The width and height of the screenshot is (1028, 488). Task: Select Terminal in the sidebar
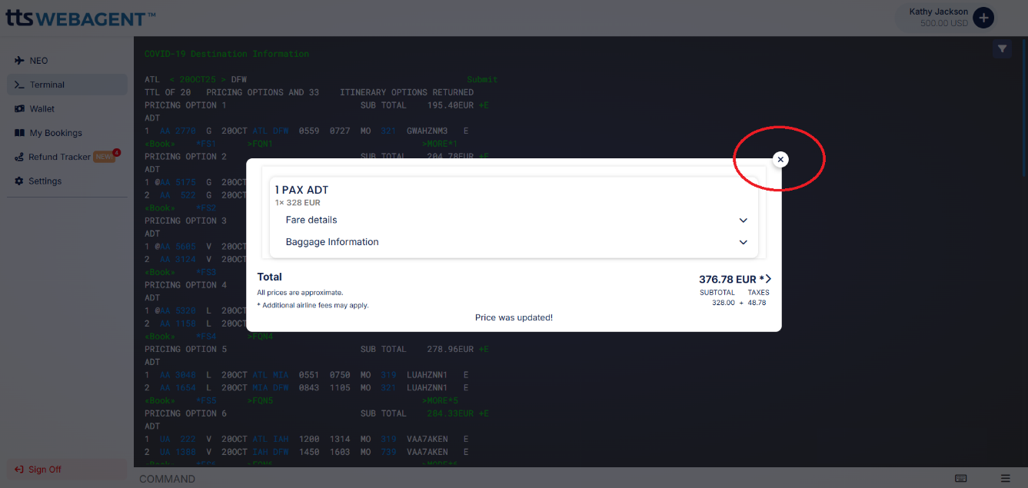pos(68,85)
